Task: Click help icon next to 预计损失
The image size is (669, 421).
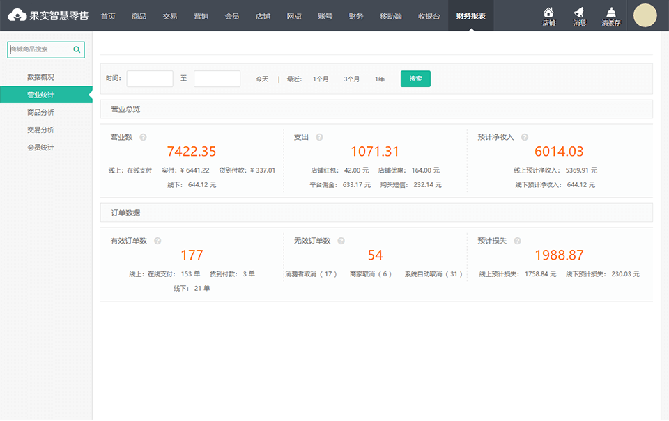Action: pyautogui.click(x=517, y=241)
